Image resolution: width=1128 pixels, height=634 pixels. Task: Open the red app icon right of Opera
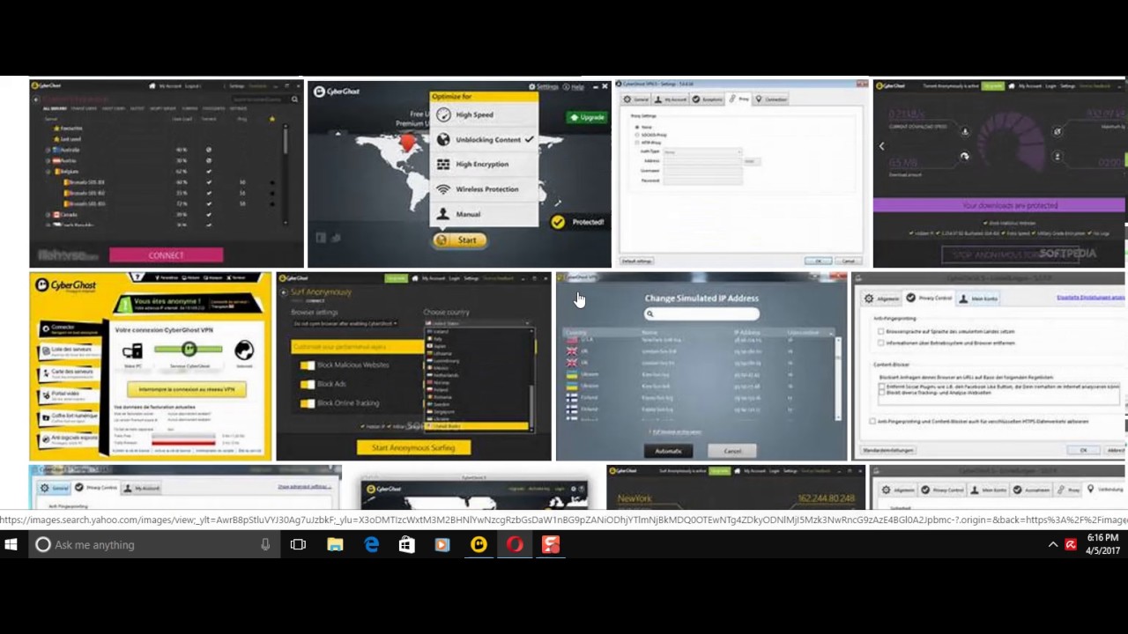tap(551, 545)
